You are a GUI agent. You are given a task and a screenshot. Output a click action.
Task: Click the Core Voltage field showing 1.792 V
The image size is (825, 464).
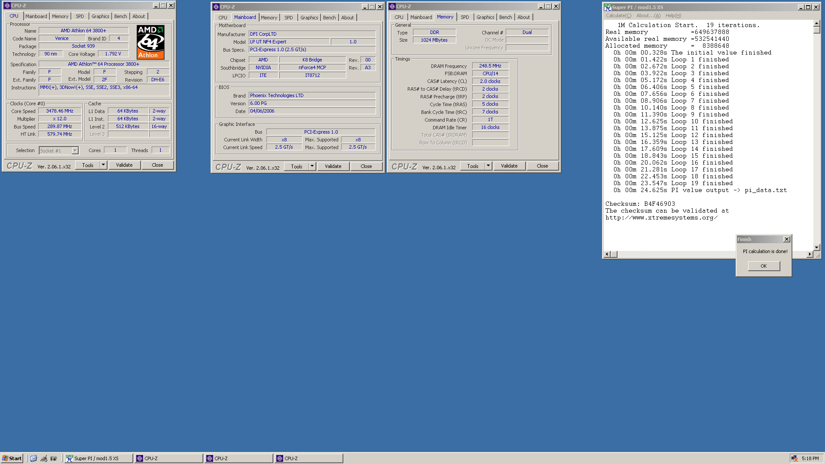coord(113,54)
